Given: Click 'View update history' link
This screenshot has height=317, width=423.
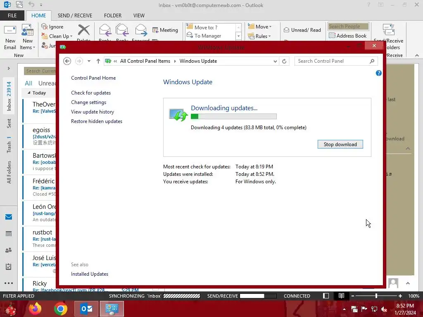Looking at the screenshot, I should coord(93,112).
